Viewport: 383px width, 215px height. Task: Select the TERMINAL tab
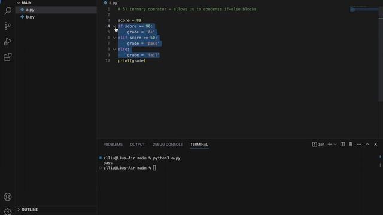tap(199, 145)
